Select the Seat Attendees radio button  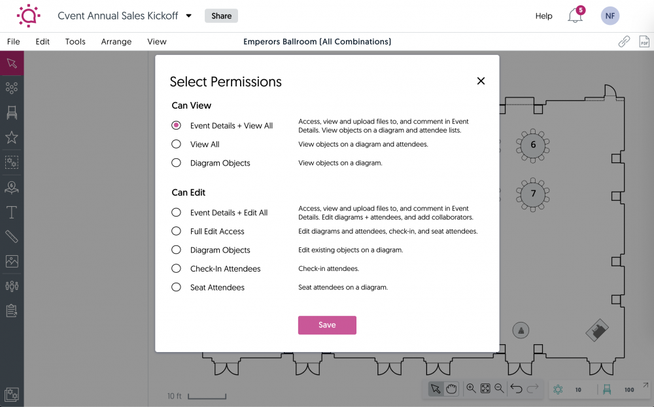click(x=177, y=287)
